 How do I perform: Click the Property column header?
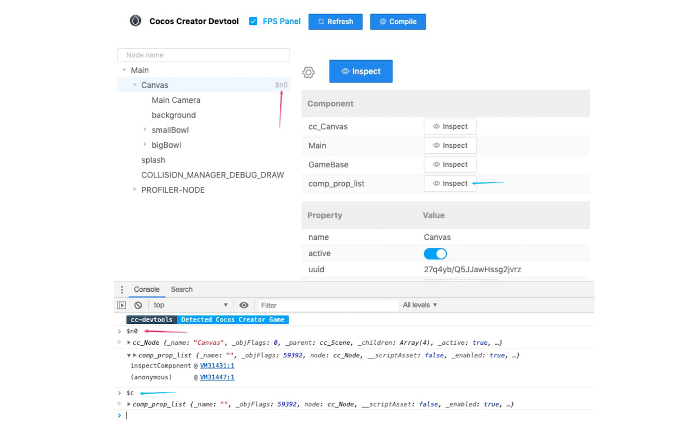tap(325, 215)
